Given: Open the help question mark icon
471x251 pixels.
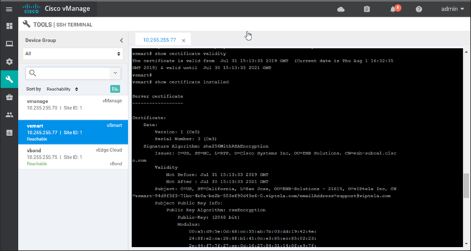Looking at the screenshot, I should [x=419, y=10].
